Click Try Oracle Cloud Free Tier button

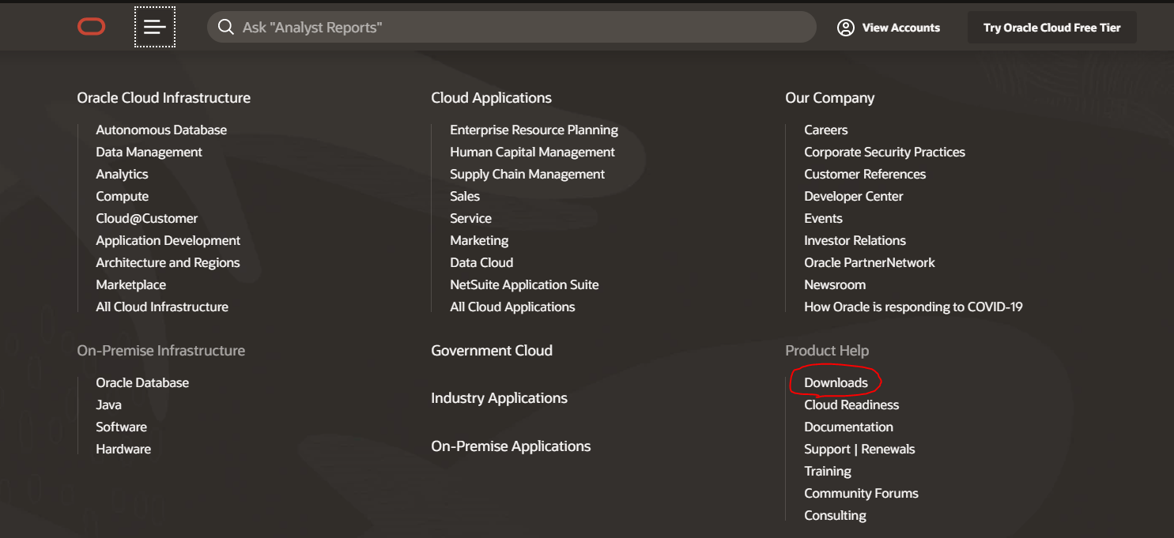1051,28
